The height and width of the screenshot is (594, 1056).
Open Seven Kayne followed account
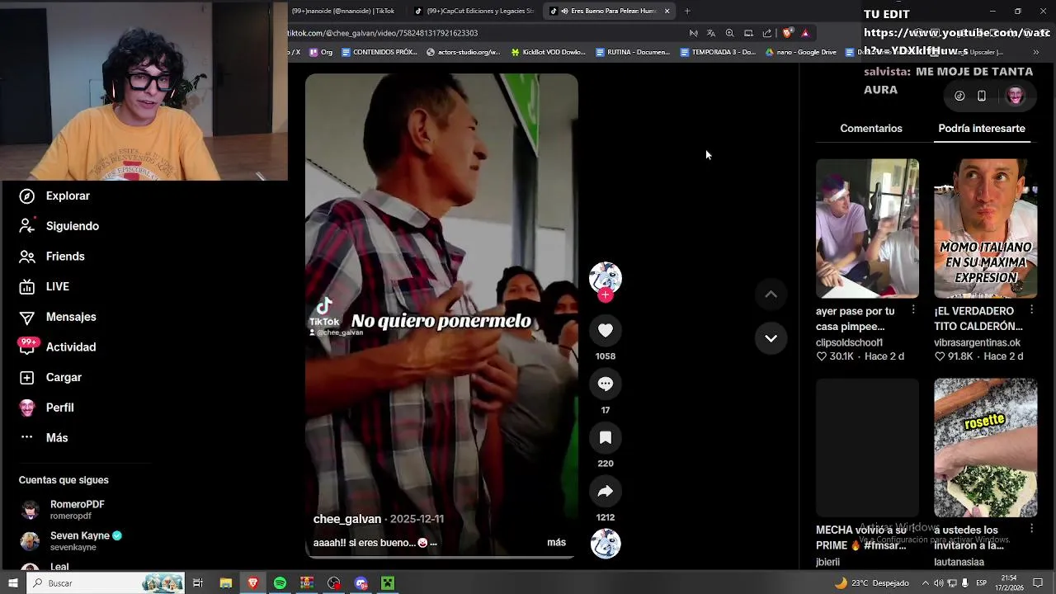70,541
